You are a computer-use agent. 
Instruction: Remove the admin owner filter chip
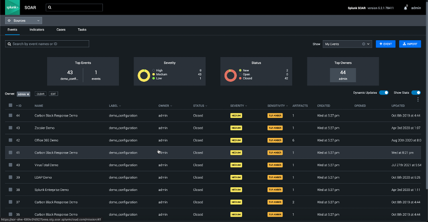point(28,94)
